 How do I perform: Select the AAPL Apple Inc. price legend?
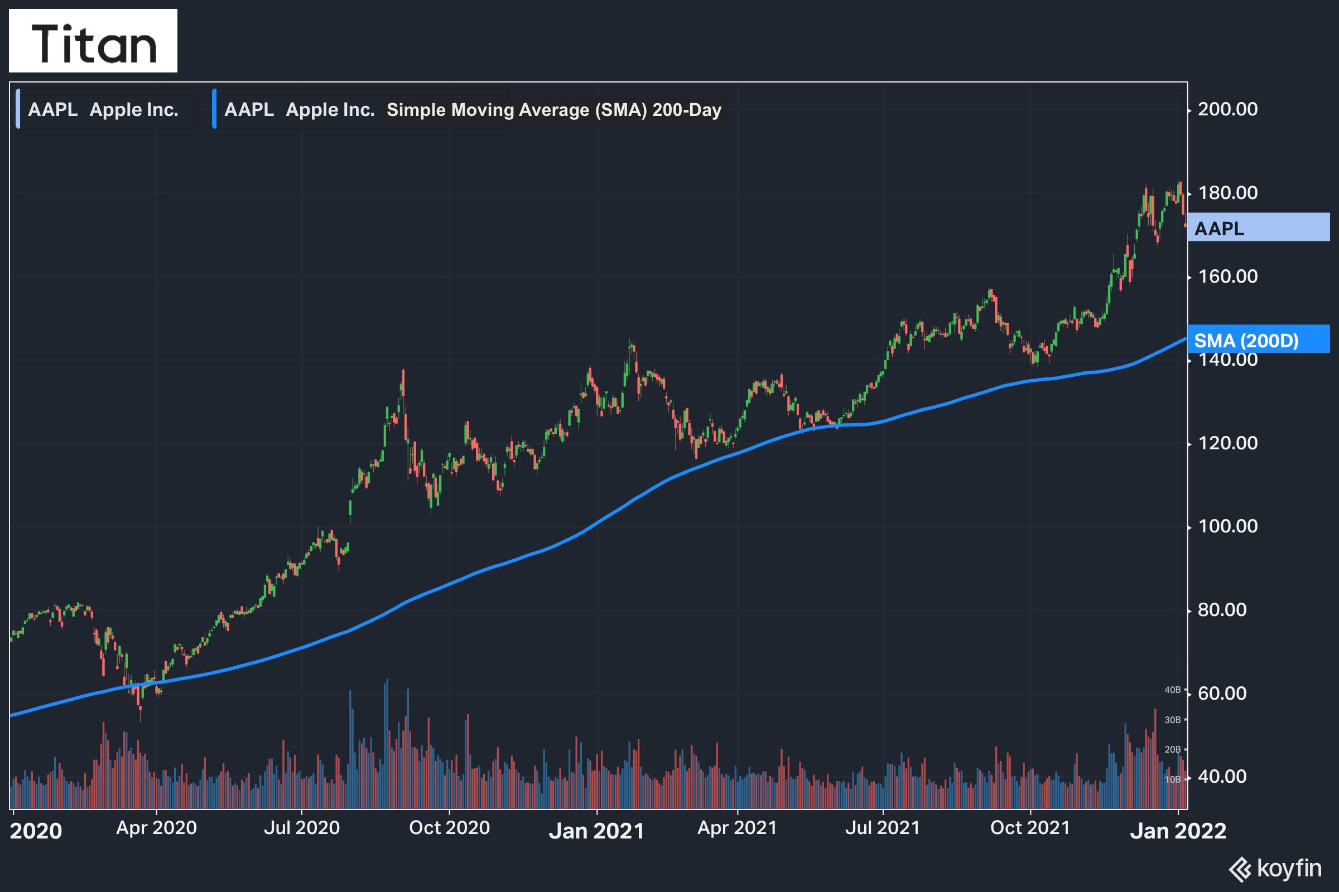pos(107,109)
